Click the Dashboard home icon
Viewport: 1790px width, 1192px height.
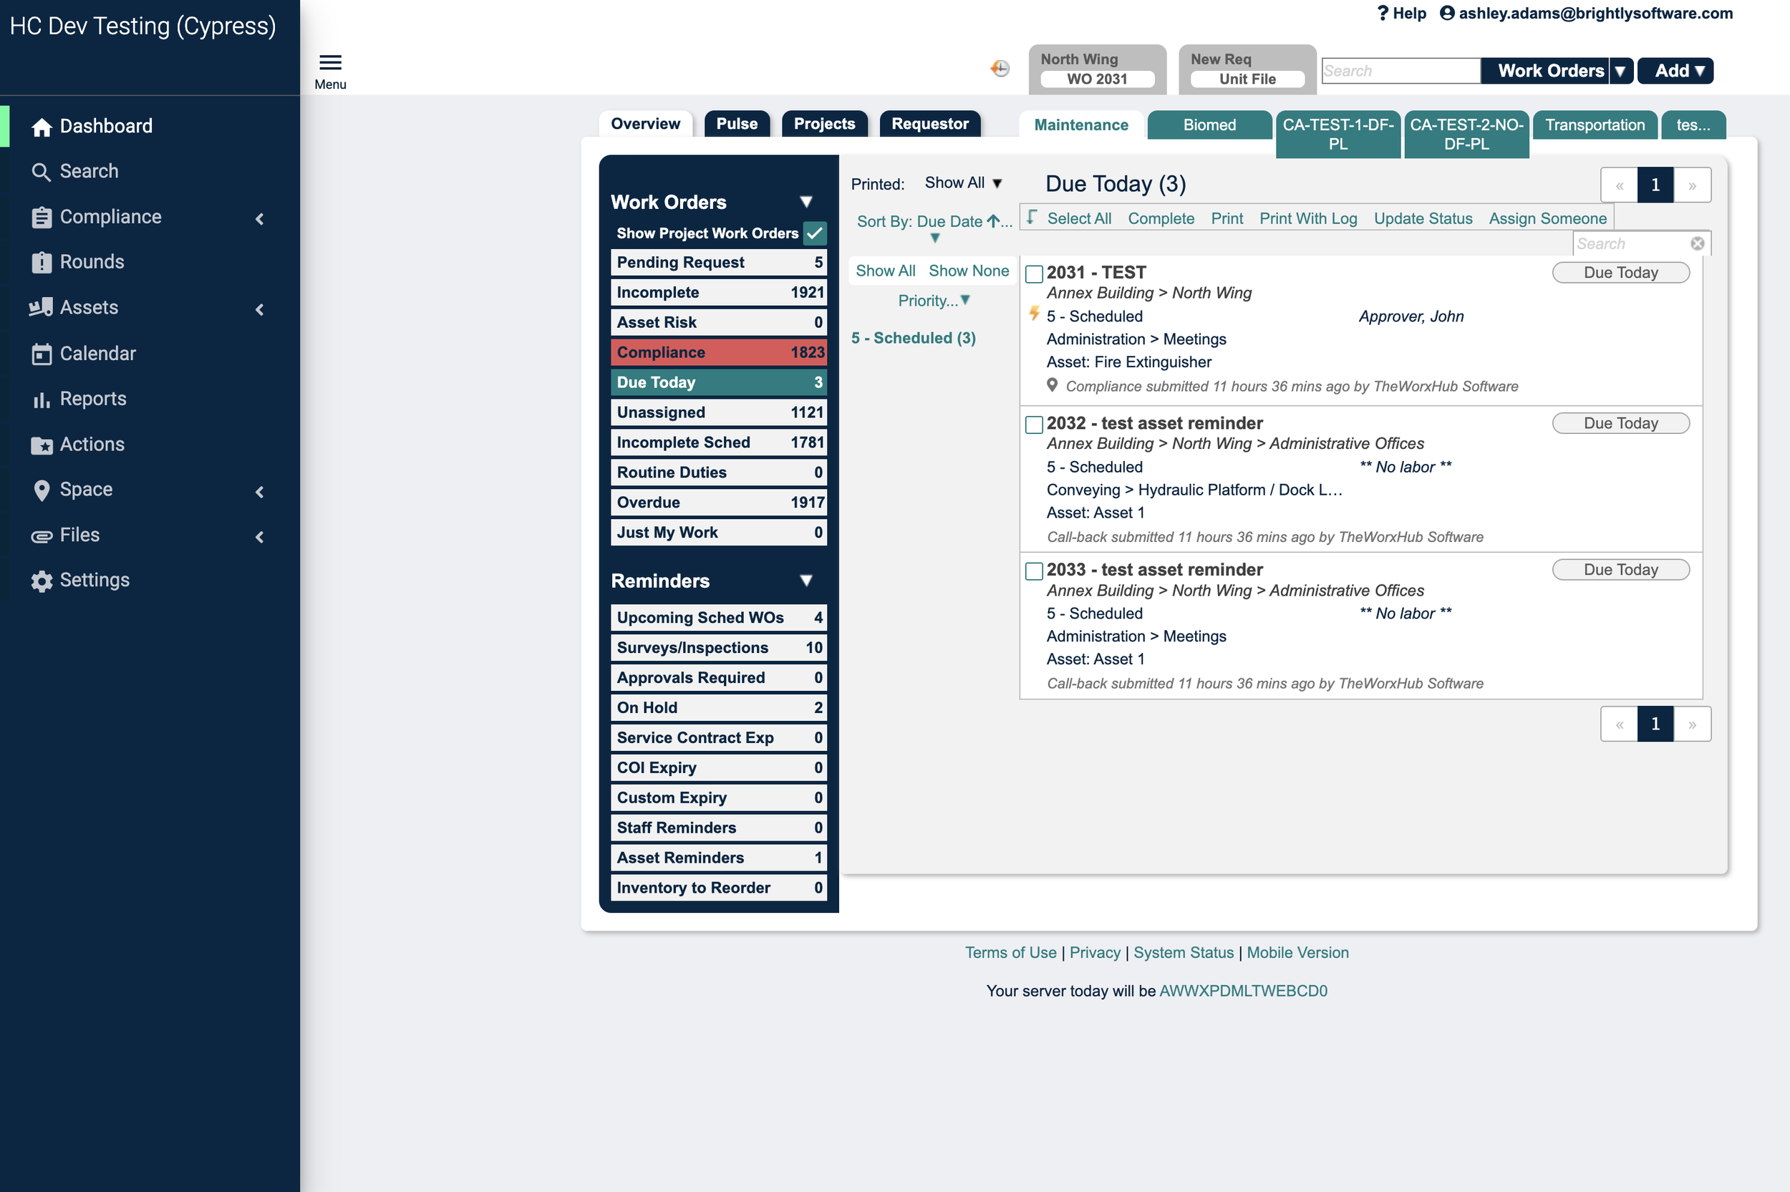tap(41, 127)
